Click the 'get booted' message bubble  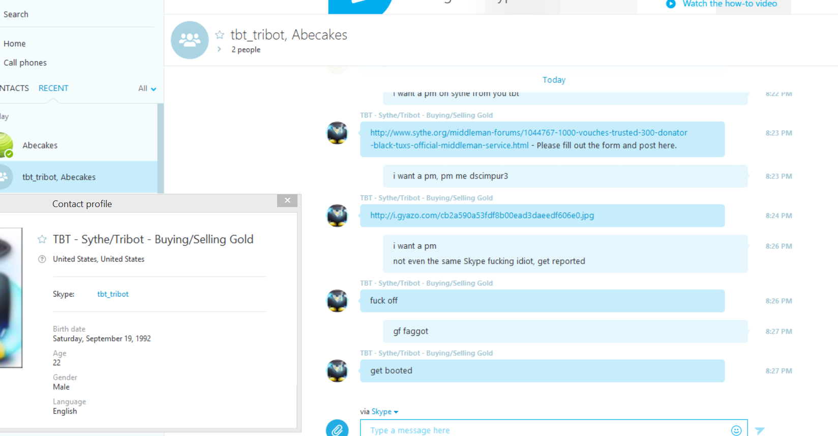point(543,371)
